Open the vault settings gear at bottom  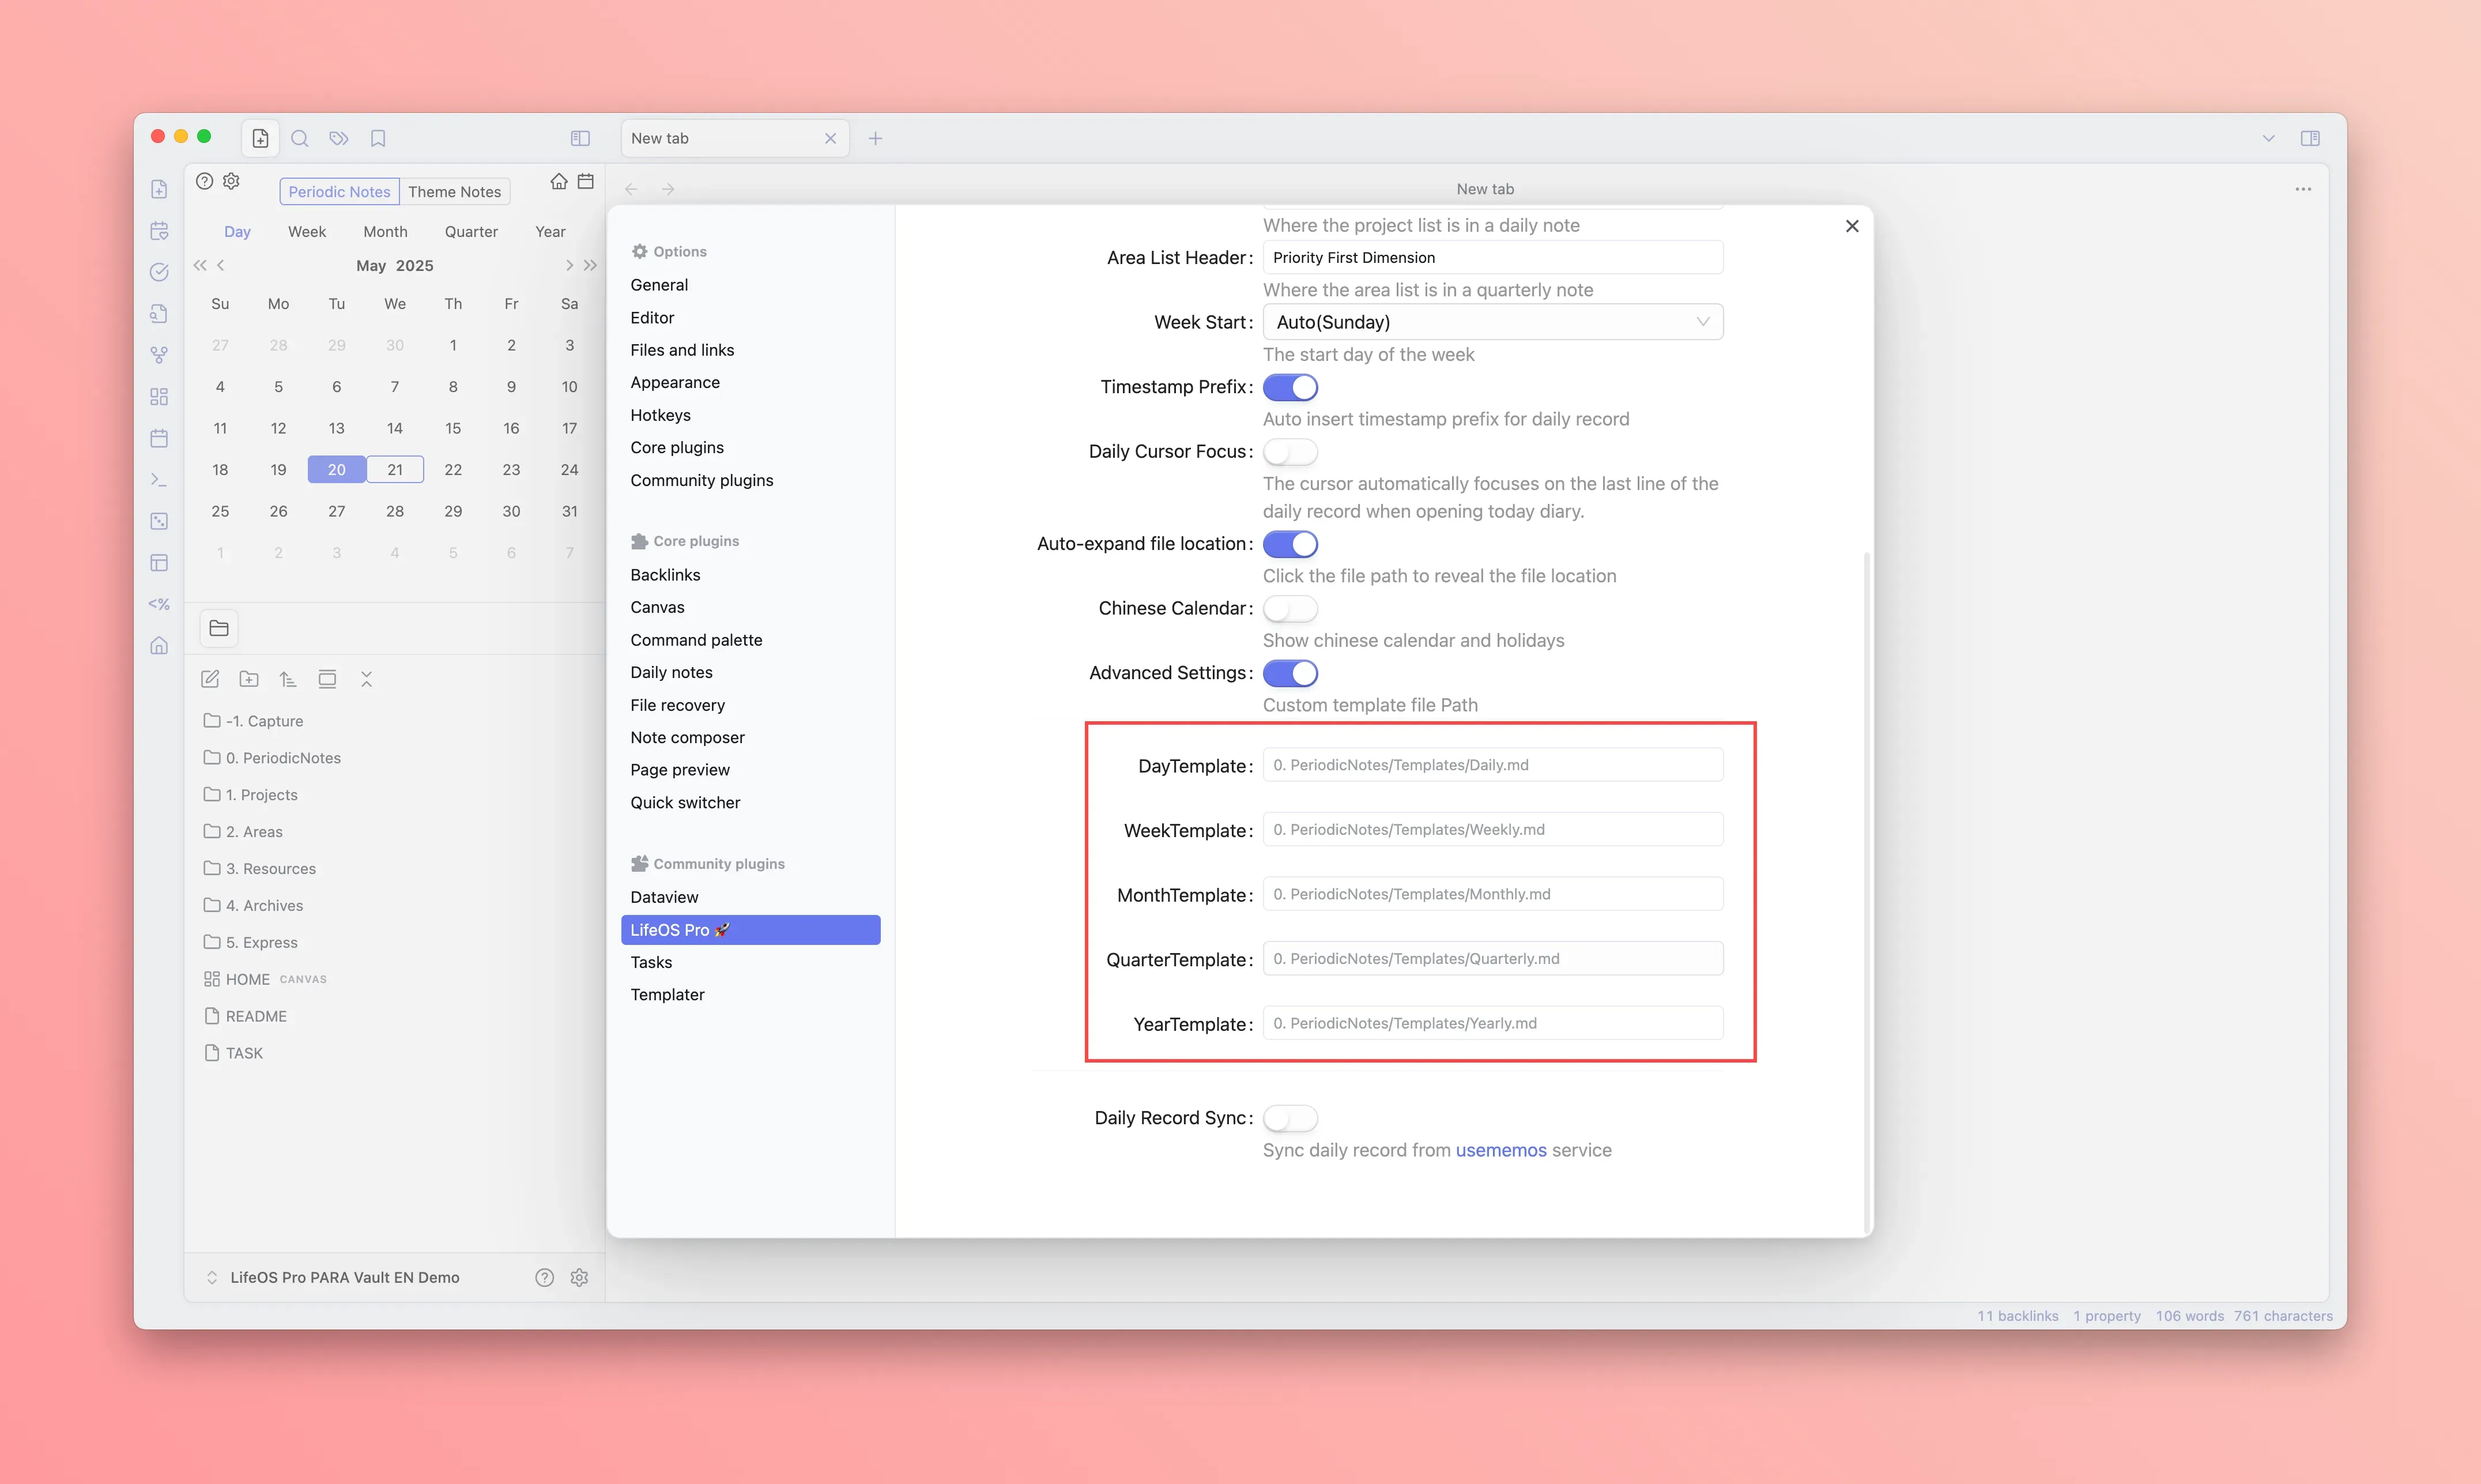coord(579,1277)
